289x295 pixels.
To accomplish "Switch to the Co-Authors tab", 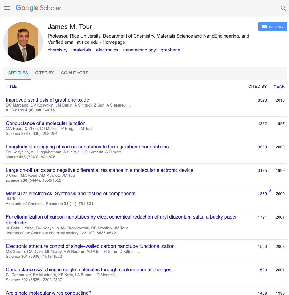I will click(74, 73).
